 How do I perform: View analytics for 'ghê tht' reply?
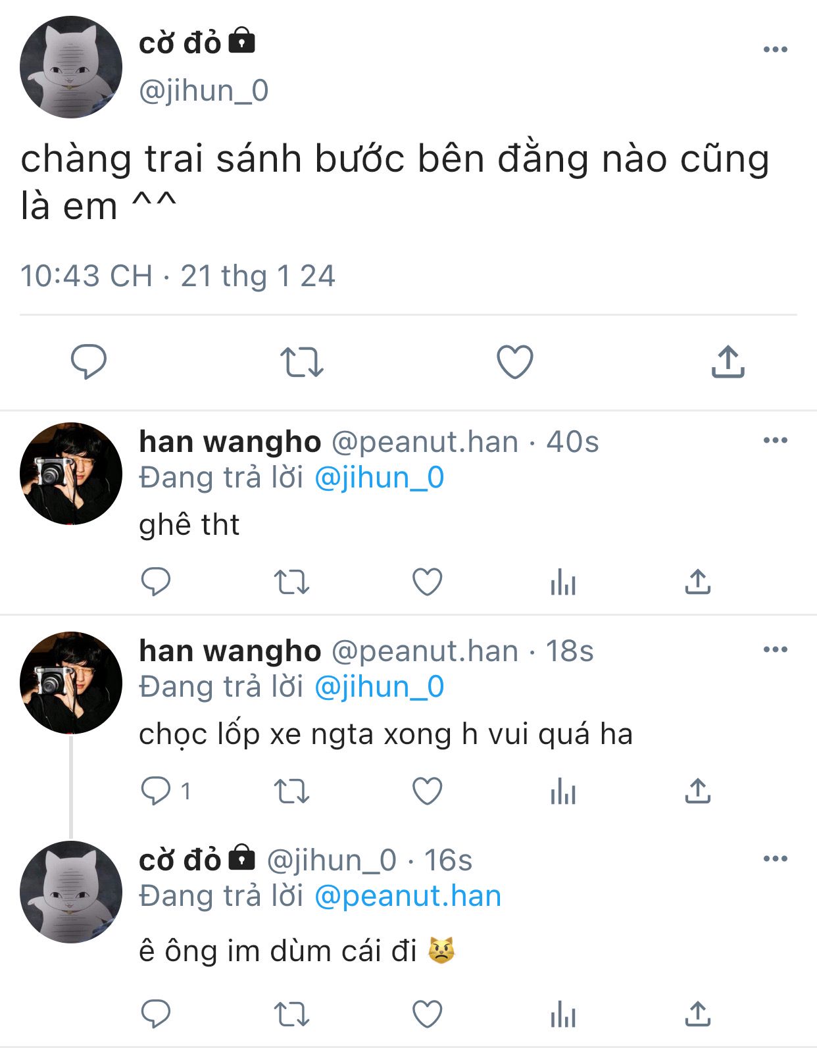563,582
